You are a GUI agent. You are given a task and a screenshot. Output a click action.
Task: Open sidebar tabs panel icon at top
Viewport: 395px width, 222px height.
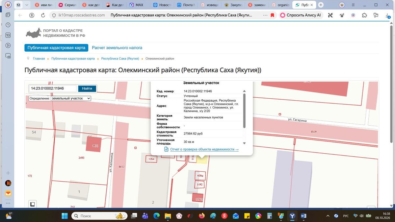point(8,15)
